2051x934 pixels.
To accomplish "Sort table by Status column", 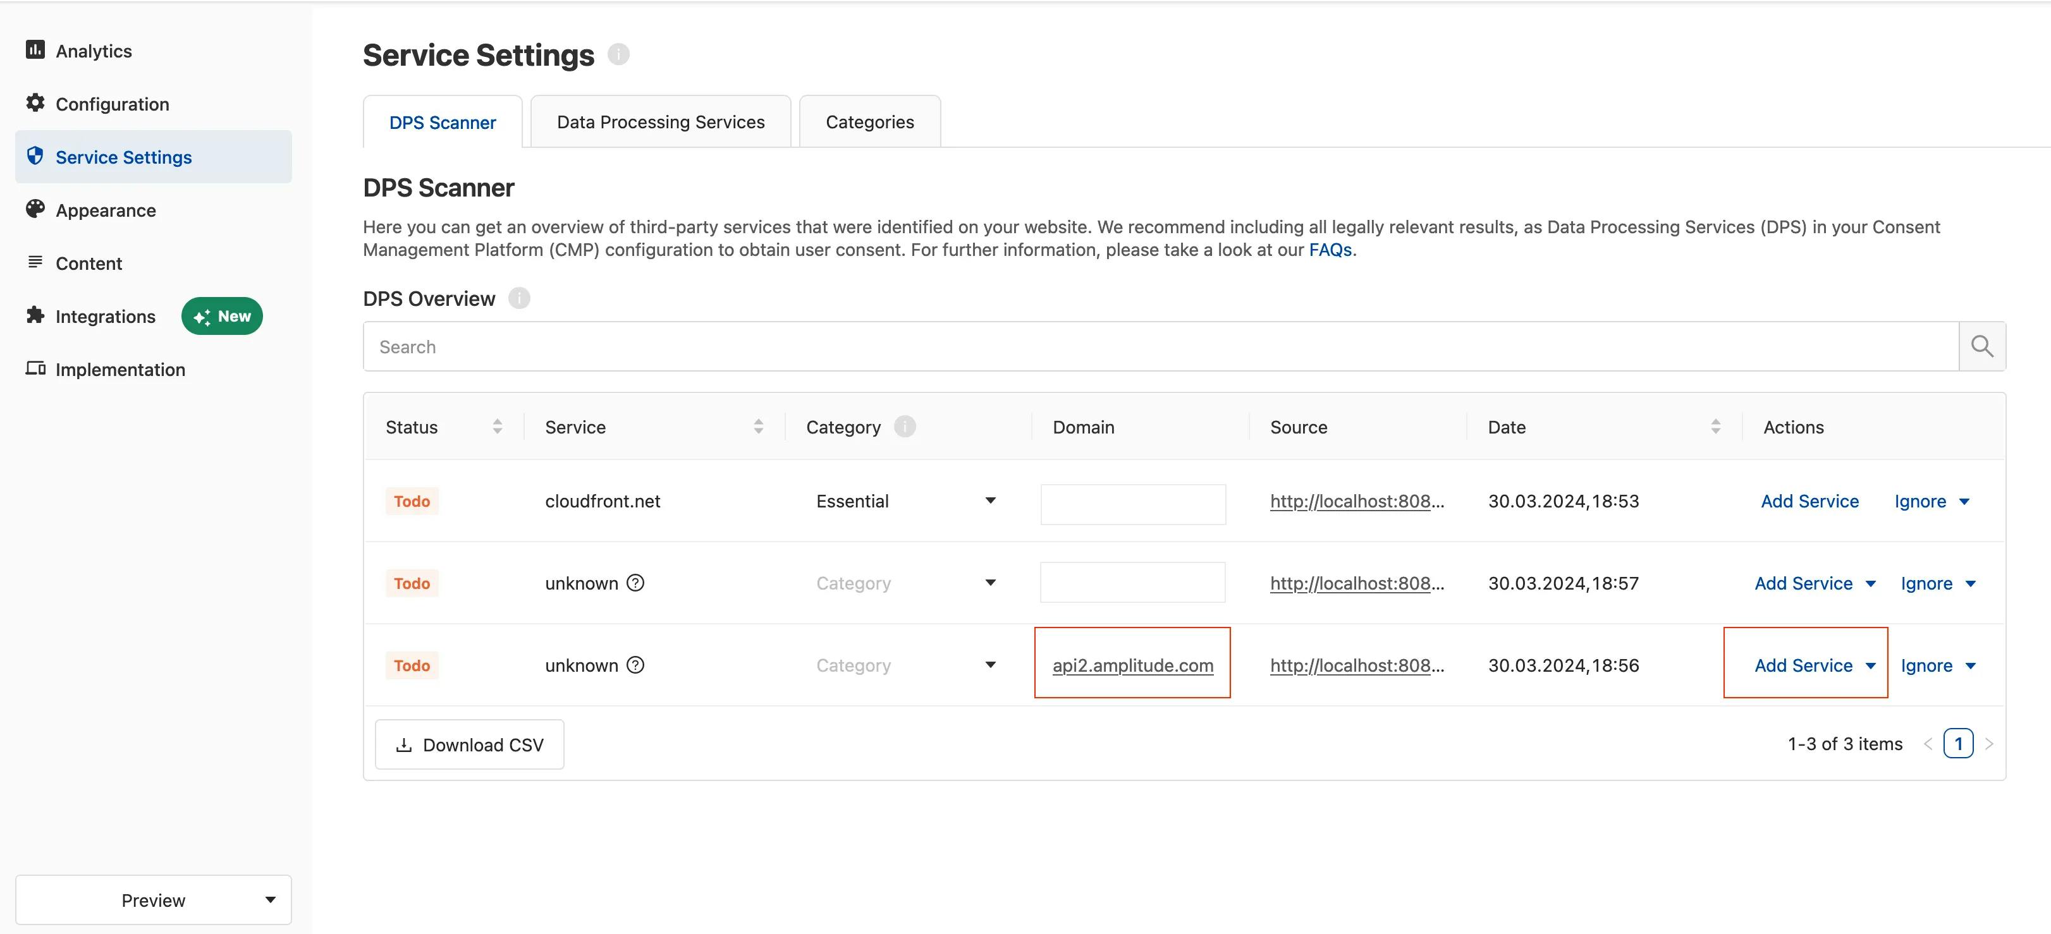I will coord(497,427).
